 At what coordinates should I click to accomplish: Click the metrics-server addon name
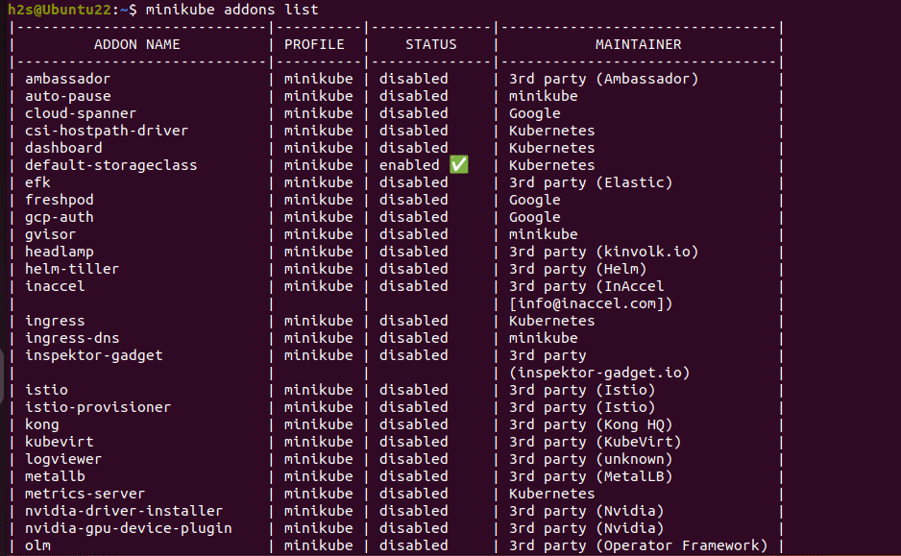coord(85,494)
